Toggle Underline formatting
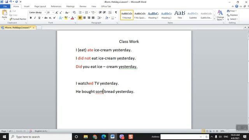 (x=39, y=18)
